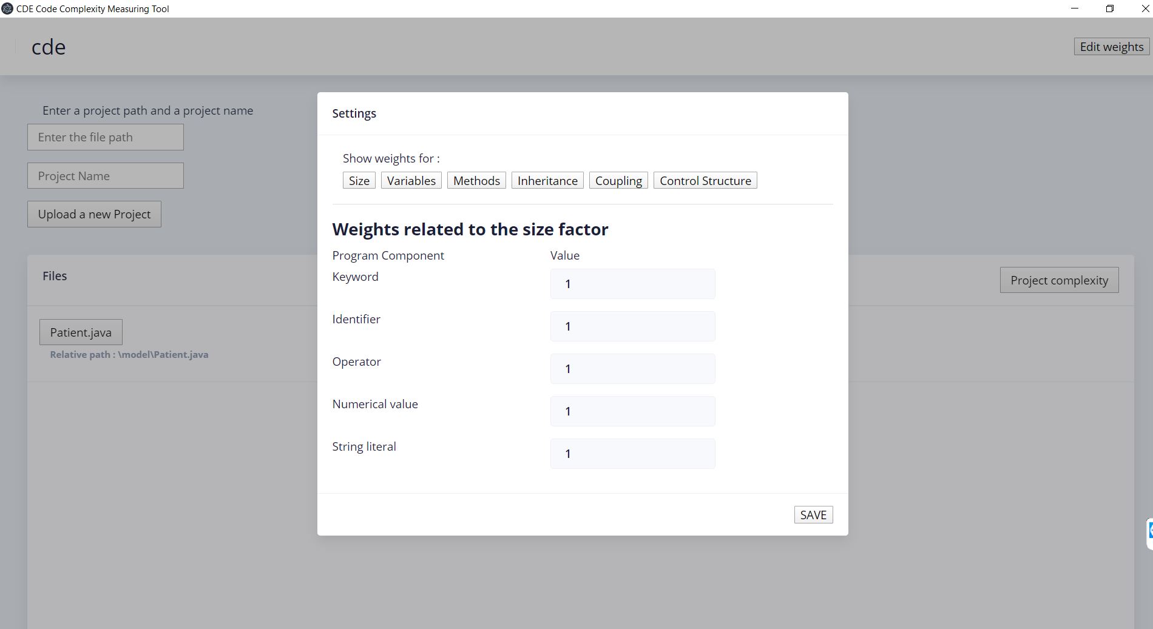
Task: Click the cde logo in the header
Action: click(x=49, y=46)
